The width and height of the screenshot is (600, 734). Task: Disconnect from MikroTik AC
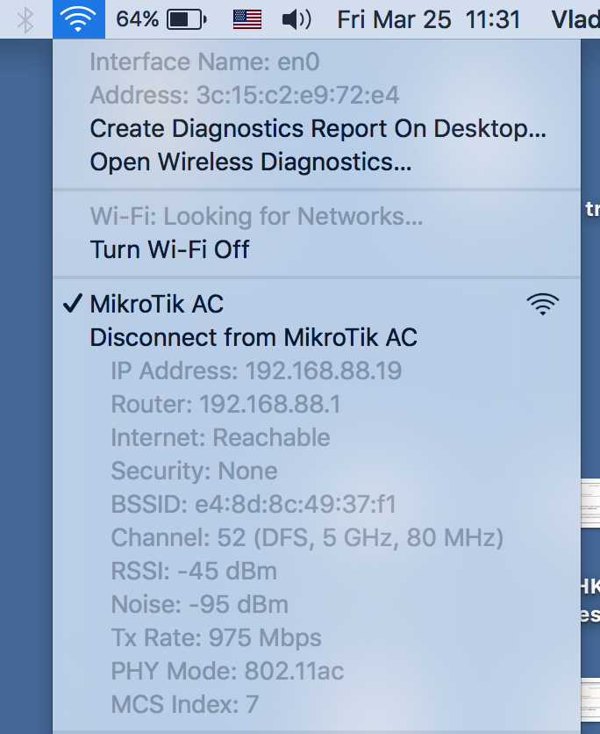(x=254, y=338)
